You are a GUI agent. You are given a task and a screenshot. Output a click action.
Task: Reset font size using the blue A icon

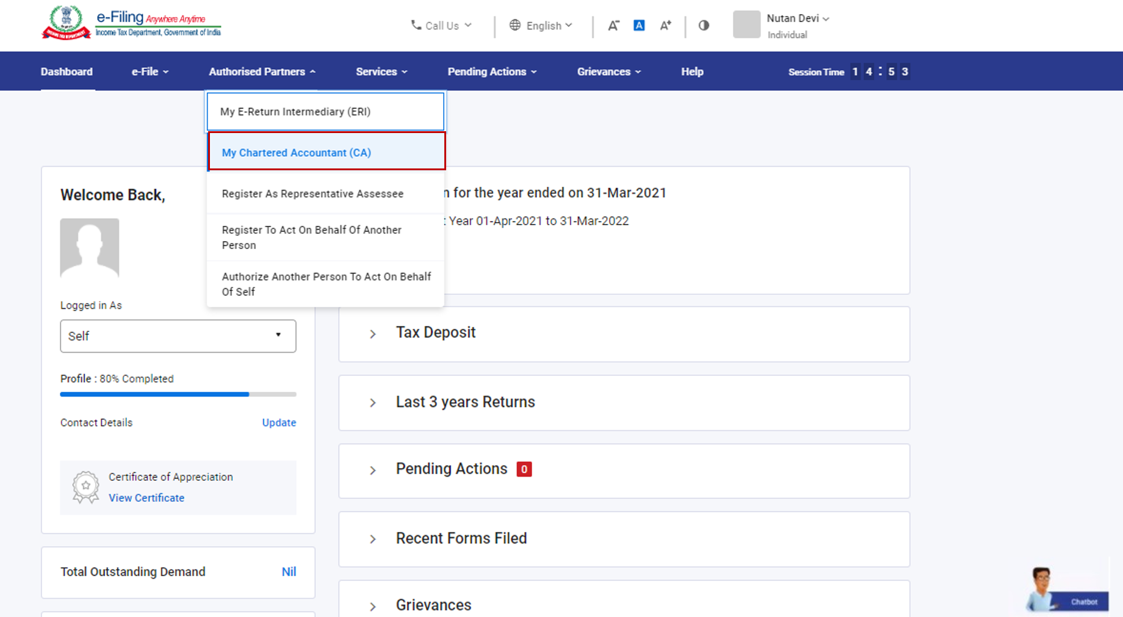coord(638,25)
